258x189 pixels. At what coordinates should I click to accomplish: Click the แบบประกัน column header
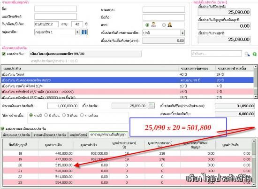click(x=90, y=68)
